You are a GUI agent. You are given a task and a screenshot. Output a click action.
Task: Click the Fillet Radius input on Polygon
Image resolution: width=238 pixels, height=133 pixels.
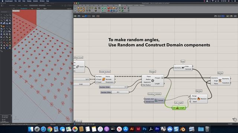[x=147, y=85]
